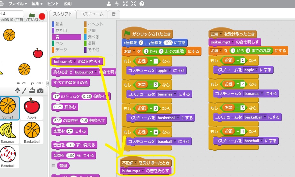This screenshot has width=295, height=177.
Task: Toggle the 音量 reporter checkbox
Action: 54,165
